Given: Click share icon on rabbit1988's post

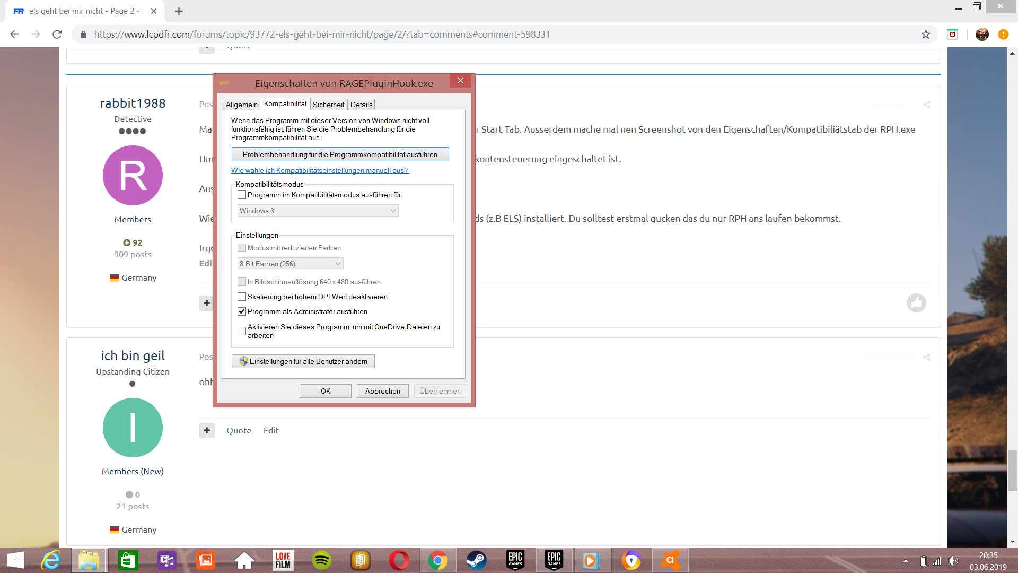Looking at the screenshot, I should click(926, 105).
